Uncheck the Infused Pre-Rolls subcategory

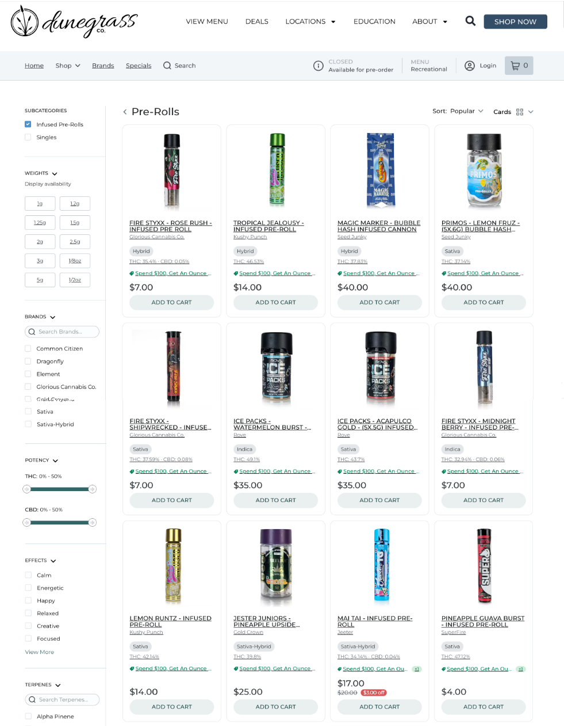tap(28, 124)
